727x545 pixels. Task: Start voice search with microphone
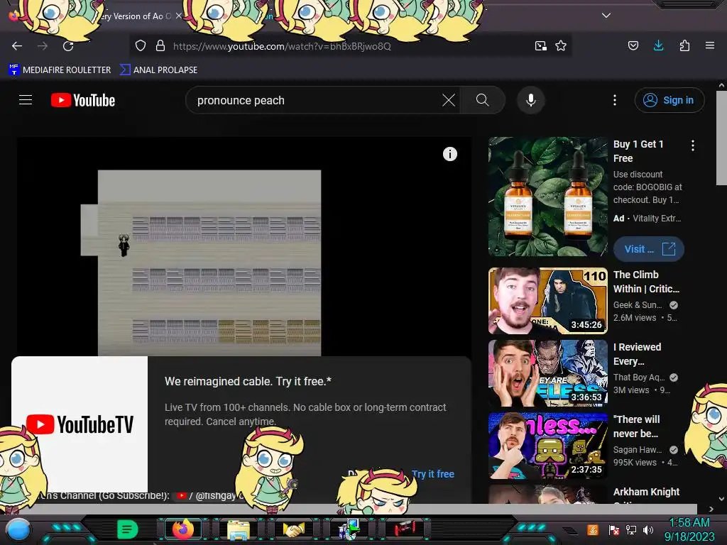531,100
